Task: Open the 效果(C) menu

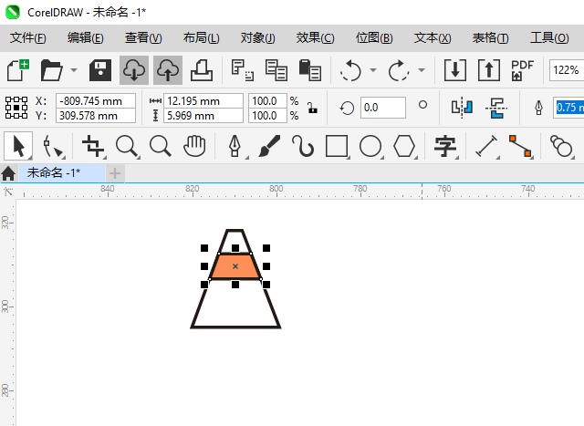Action: (315, 38)
